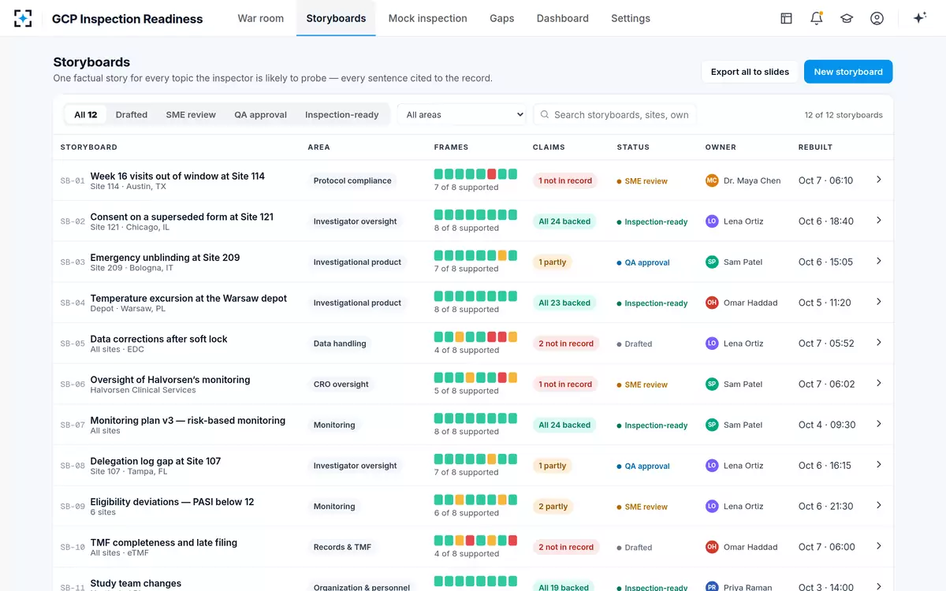This screenshot has width=946, height=591.
Task: Filter storyboards by Inspection-ready
Action: pyautogui.click(x=342, y=114)
